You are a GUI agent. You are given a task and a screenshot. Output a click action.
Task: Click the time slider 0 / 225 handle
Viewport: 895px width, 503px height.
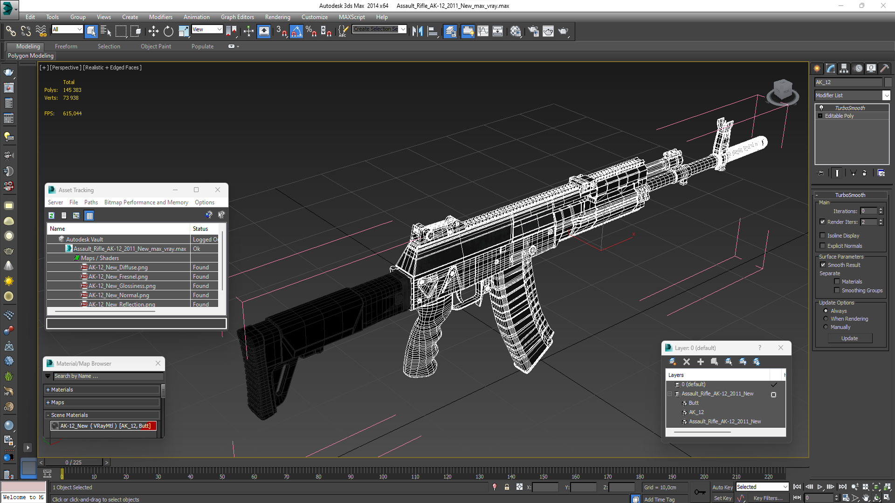coord(74,462)
